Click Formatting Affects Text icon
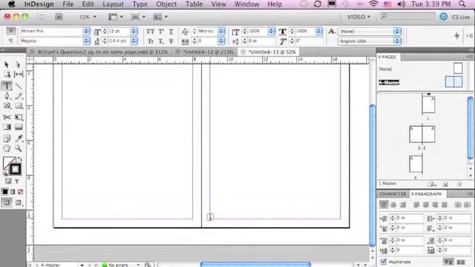Screen dimensions: 475x267 click(17, 181)
